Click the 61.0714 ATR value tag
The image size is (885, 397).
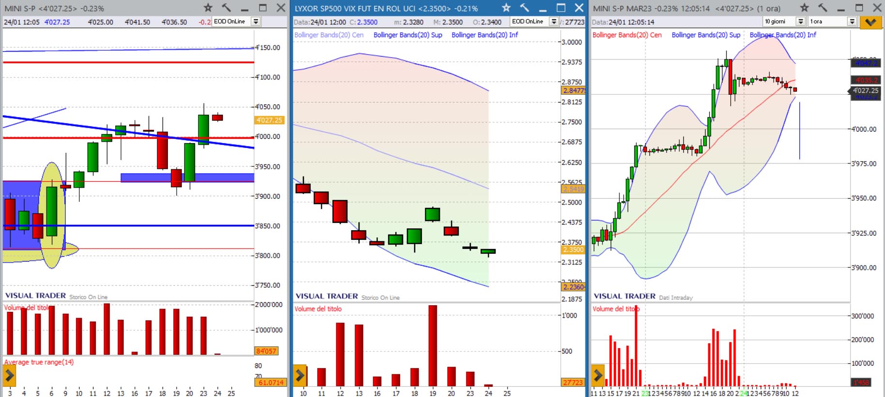coord(270,382)
